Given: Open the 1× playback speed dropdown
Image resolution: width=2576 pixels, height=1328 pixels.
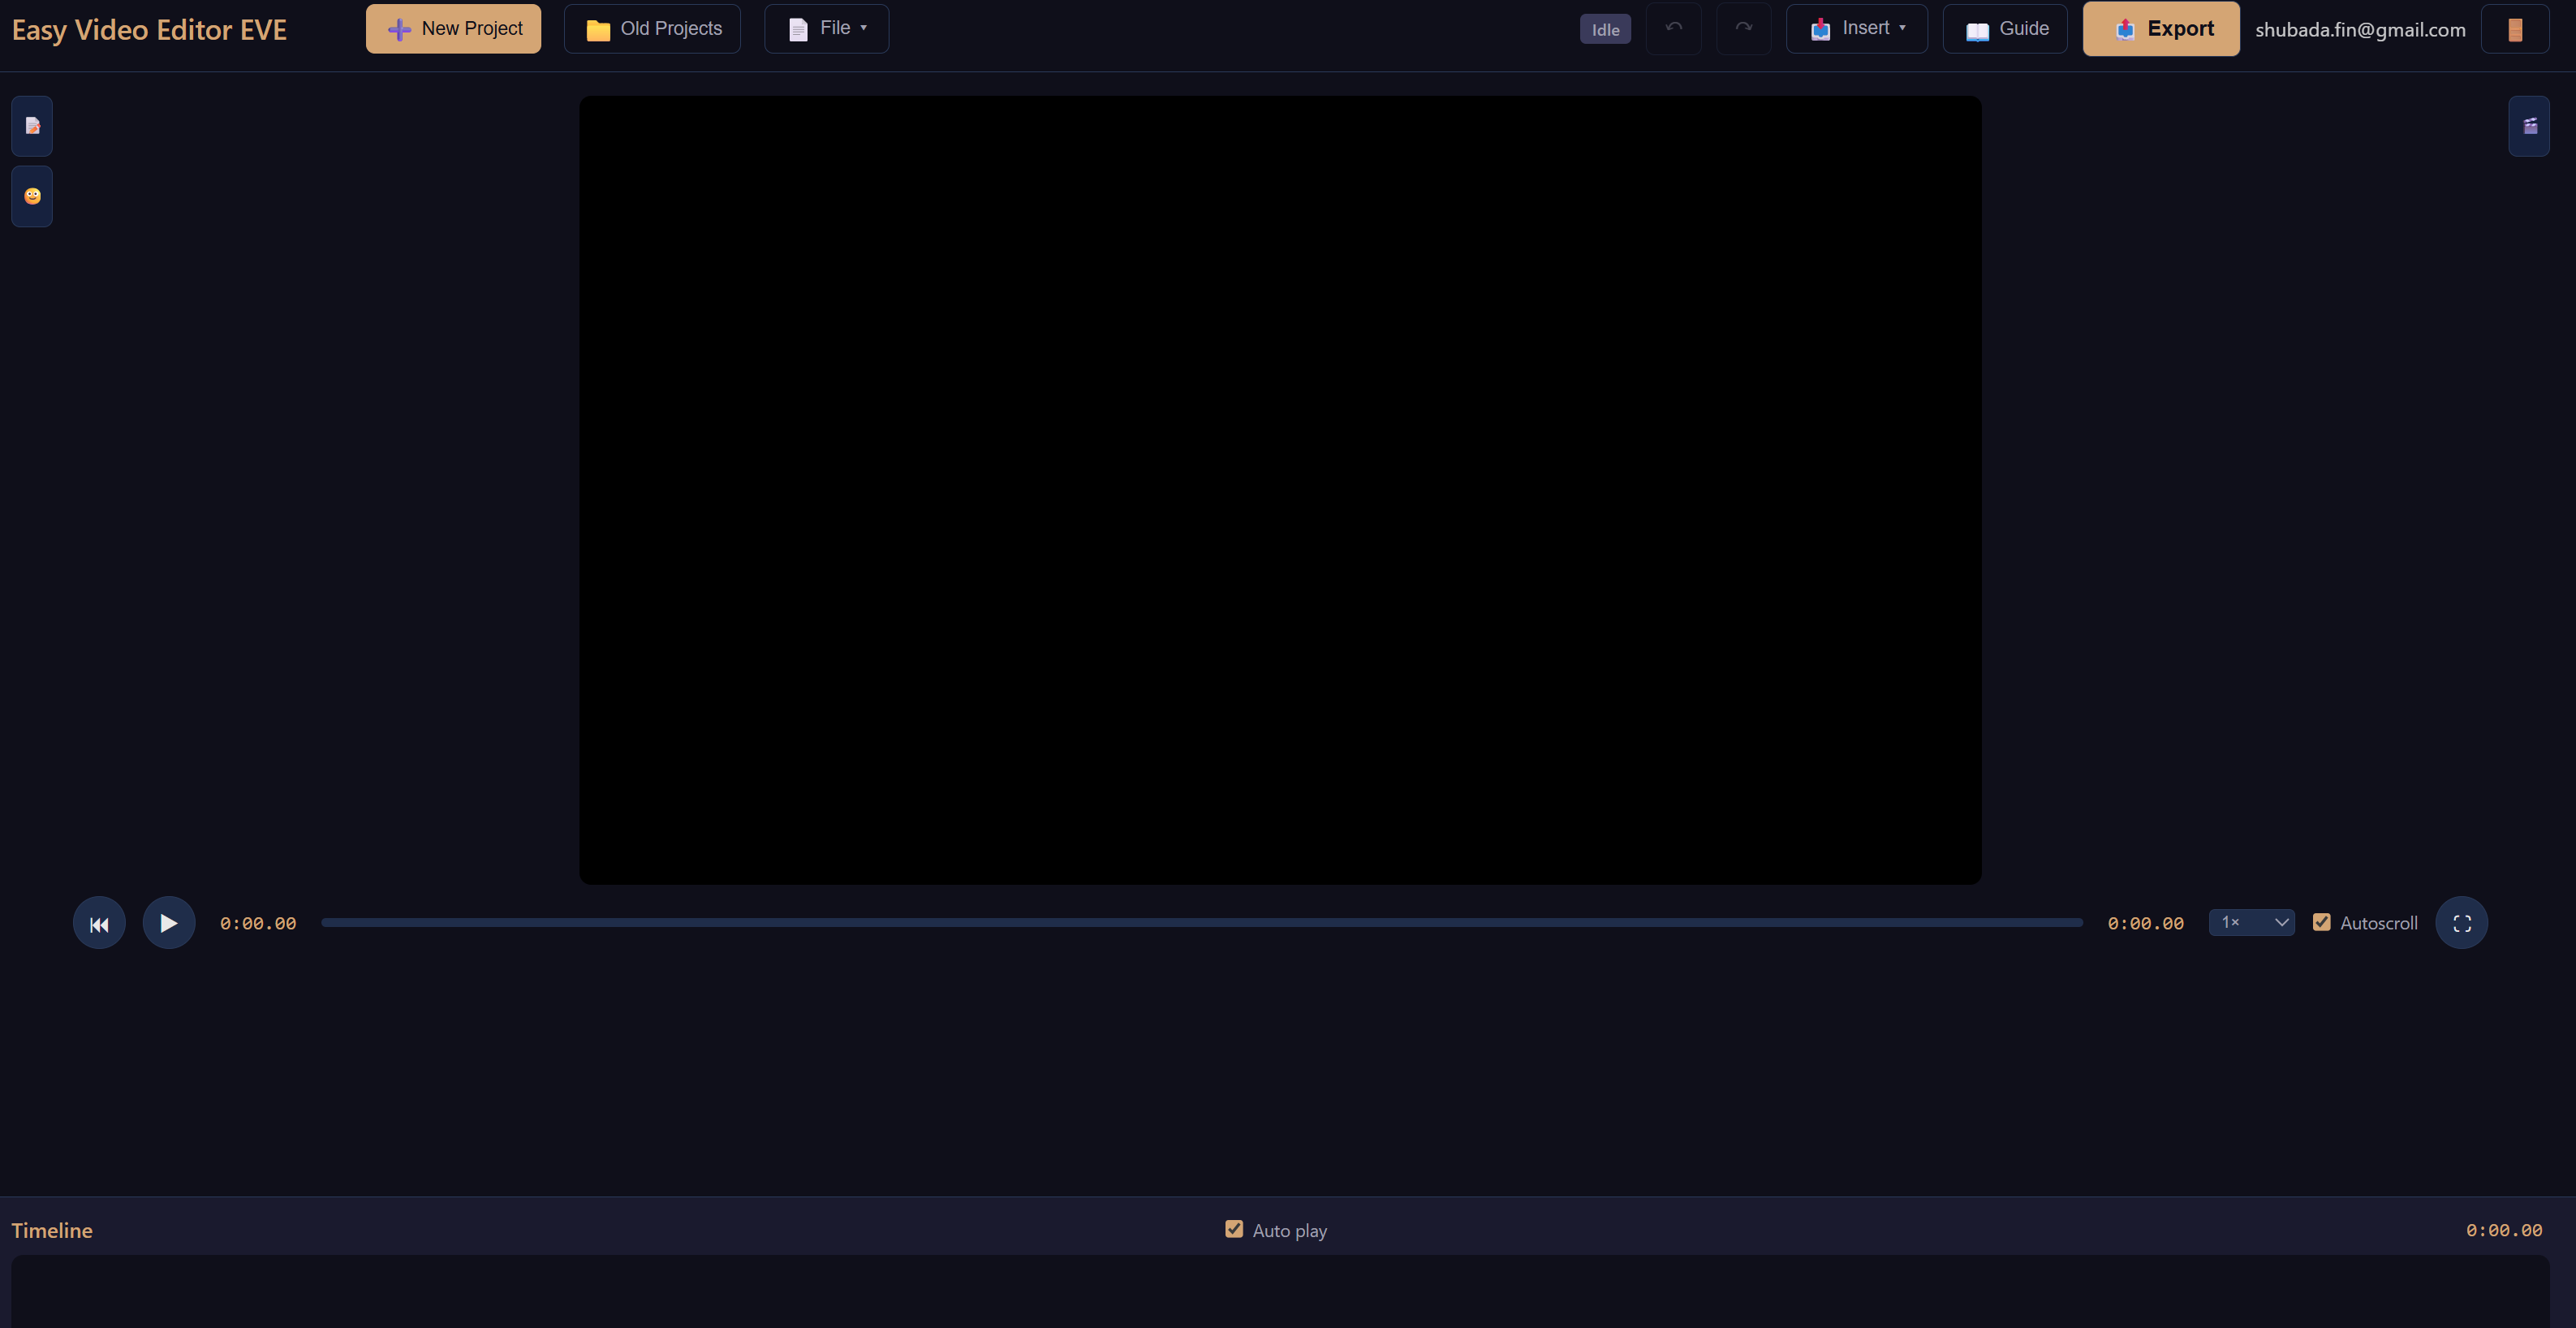Looking at the screenshot, I should point(2252,922).
